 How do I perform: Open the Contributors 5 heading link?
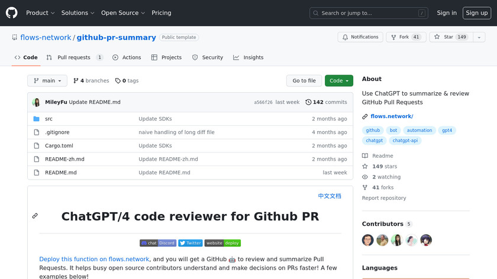coord(387,224)
